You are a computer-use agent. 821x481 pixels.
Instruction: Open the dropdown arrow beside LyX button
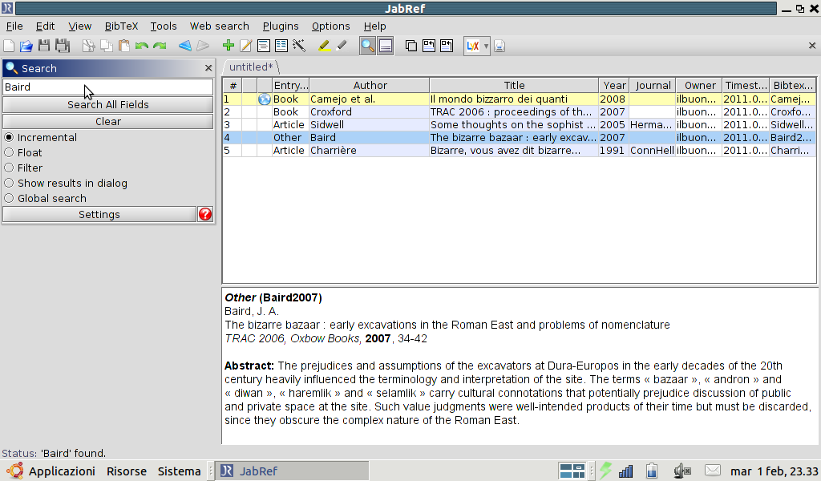486,46
